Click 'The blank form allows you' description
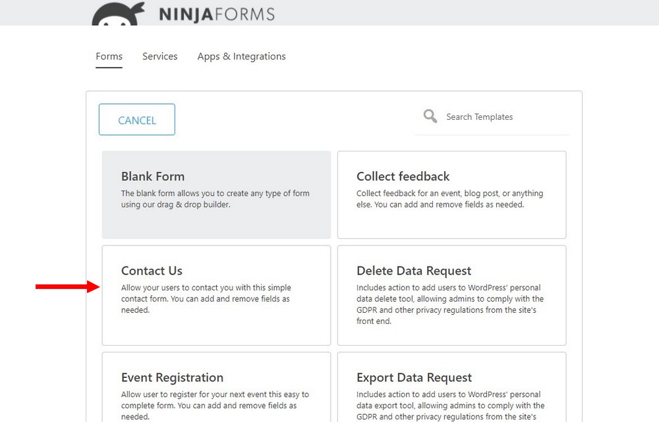Viewport: 659px width, 422px height. pos(215,199)
